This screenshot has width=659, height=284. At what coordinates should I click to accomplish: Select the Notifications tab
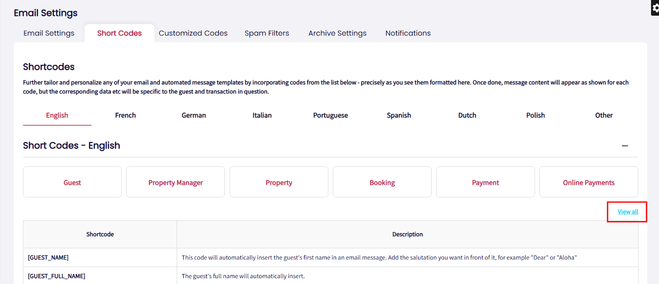point(408,33)
